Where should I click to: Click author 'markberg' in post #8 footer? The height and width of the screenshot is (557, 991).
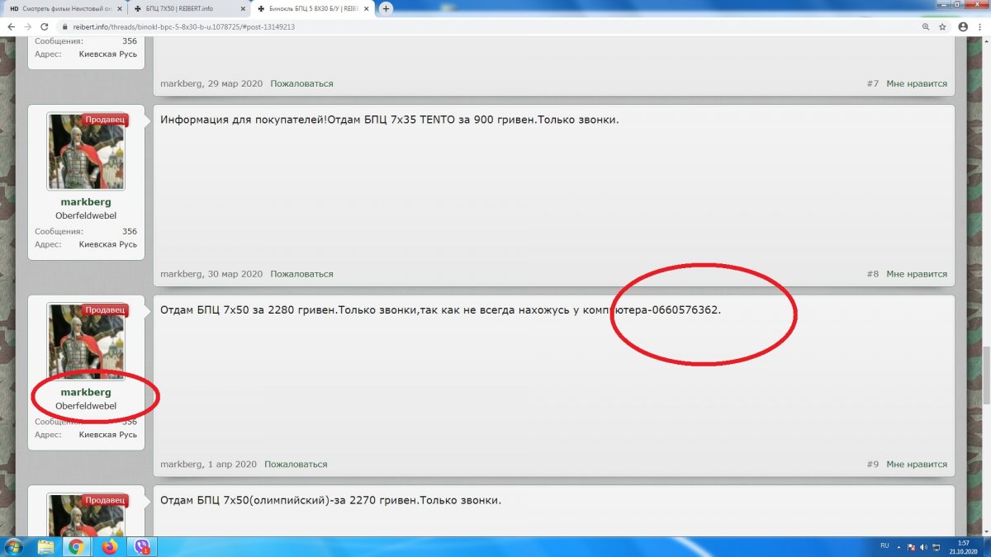(181, 274)
